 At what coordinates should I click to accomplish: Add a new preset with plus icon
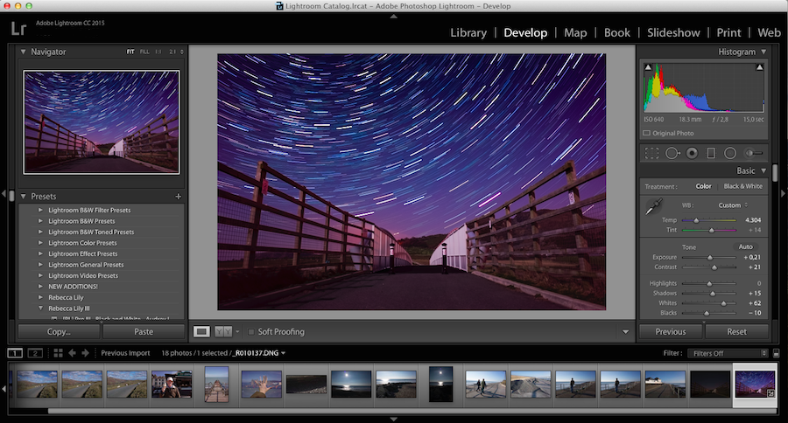(178, 196)
